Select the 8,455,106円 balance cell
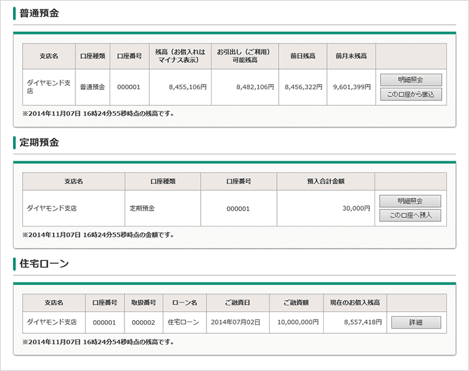 point(180,87)
